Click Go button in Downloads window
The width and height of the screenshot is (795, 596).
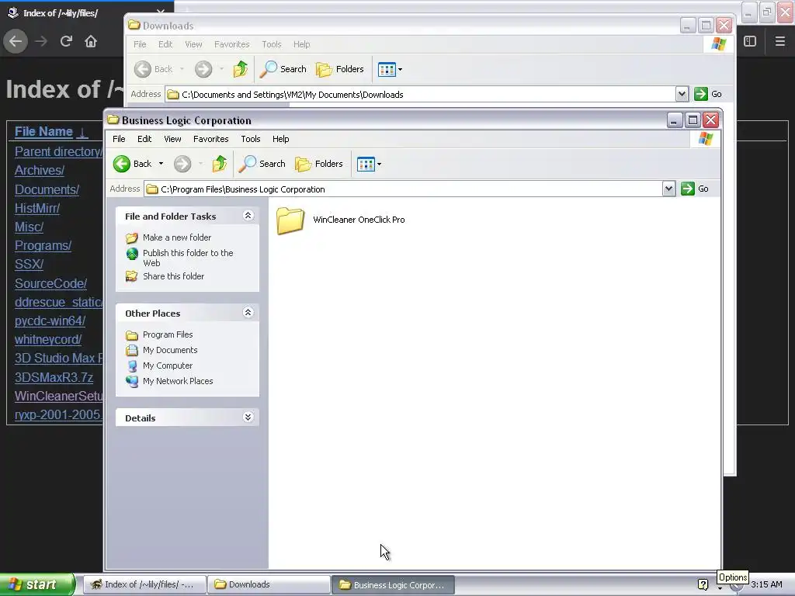pos(708,94)
